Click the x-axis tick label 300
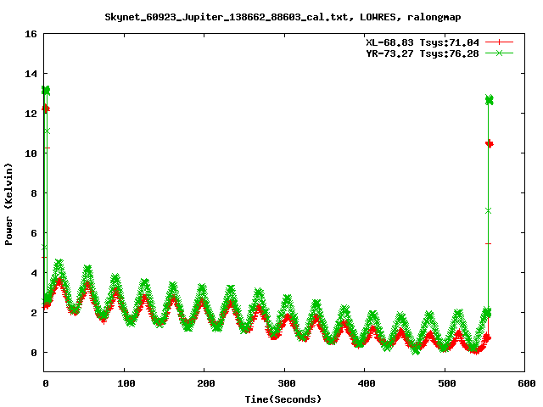The height and width of the screenshot is (407, 543). pyautogui.click(x=287, y=383)
